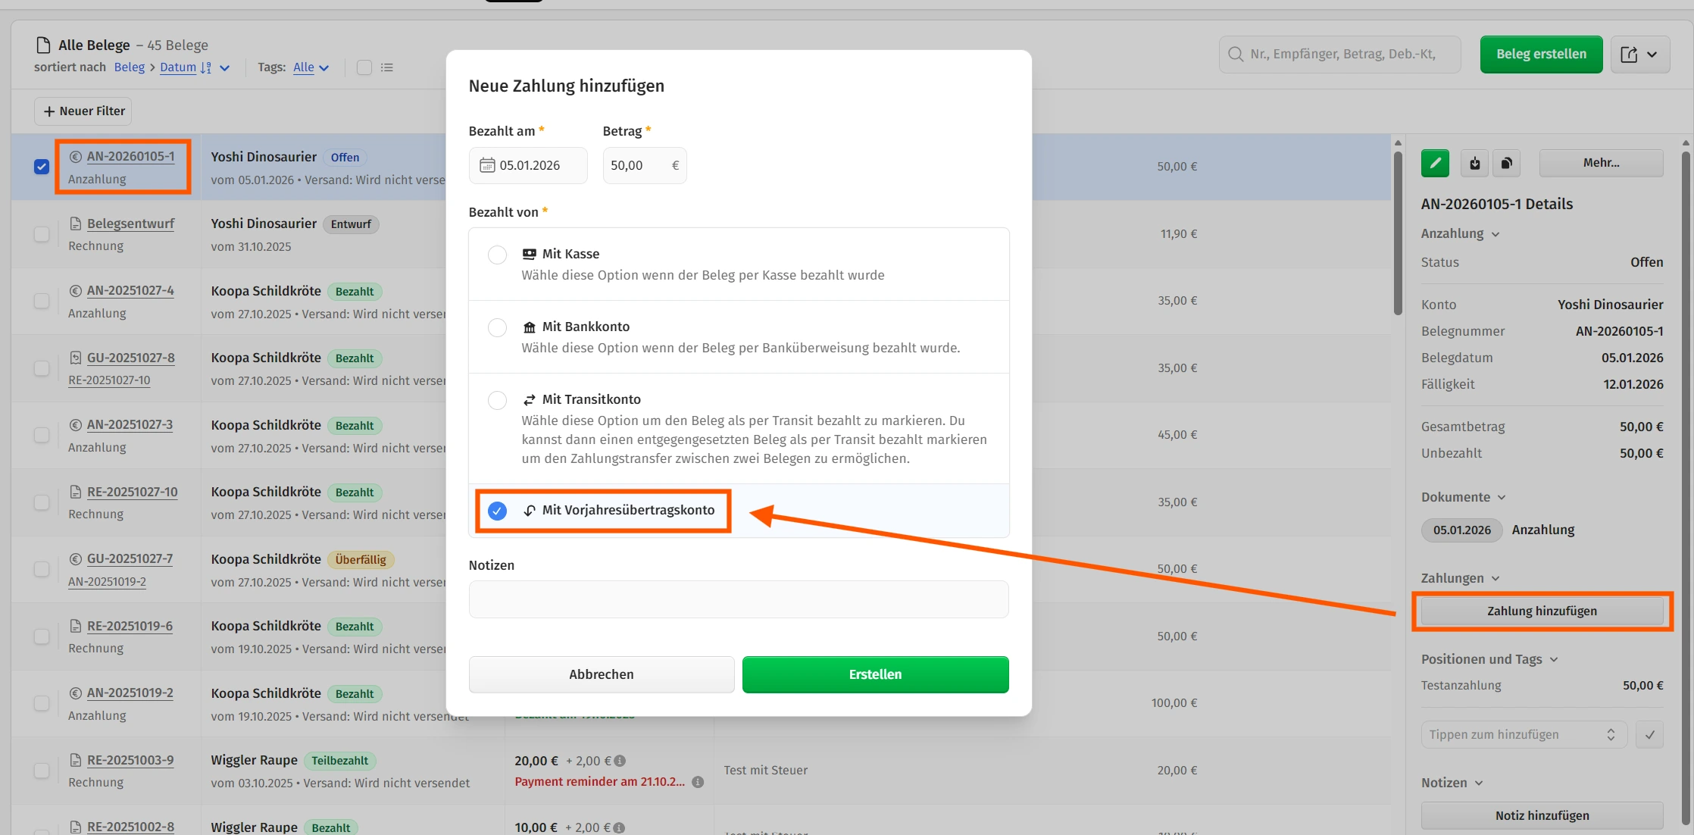Click the Erstellen button
Screen dimensions: 1694x835
875,674
